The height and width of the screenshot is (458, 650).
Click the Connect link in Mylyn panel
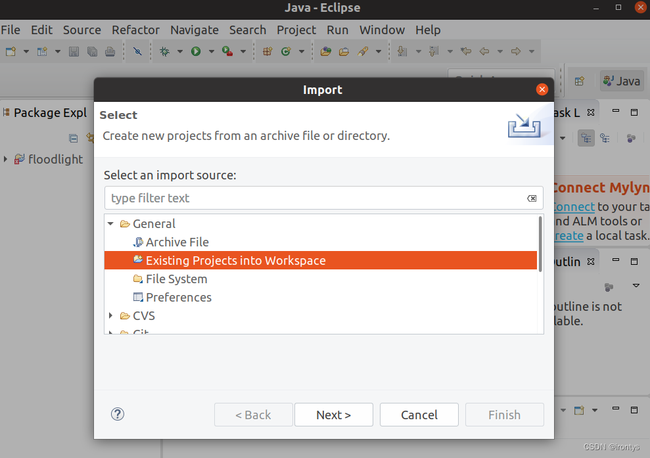tap(574, 206)
